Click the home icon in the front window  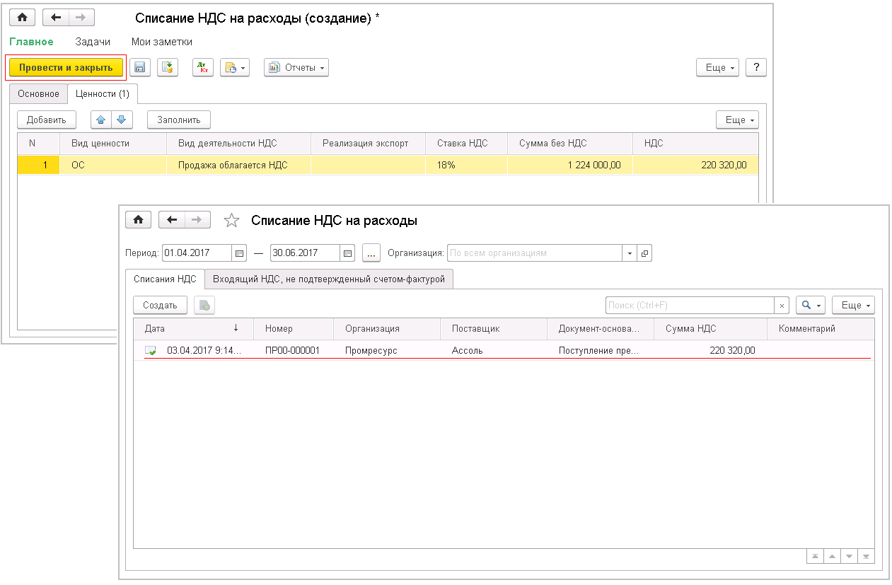139,220
